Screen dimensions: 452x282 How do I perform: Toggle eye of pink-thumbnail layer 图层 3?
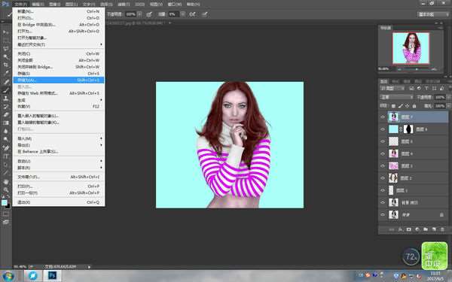point(383,165)
